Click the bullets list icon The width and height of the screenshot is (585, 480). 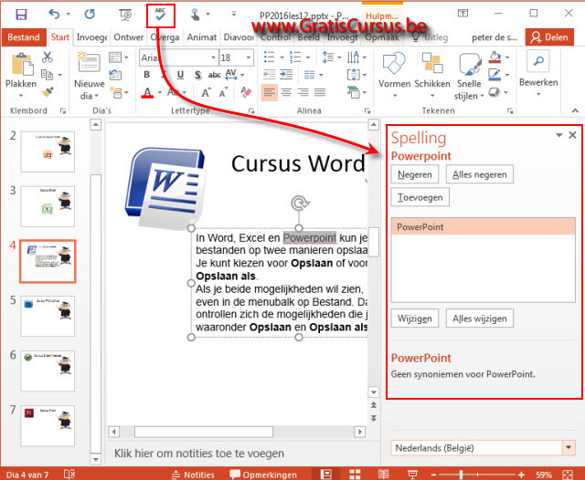point(270,57)
